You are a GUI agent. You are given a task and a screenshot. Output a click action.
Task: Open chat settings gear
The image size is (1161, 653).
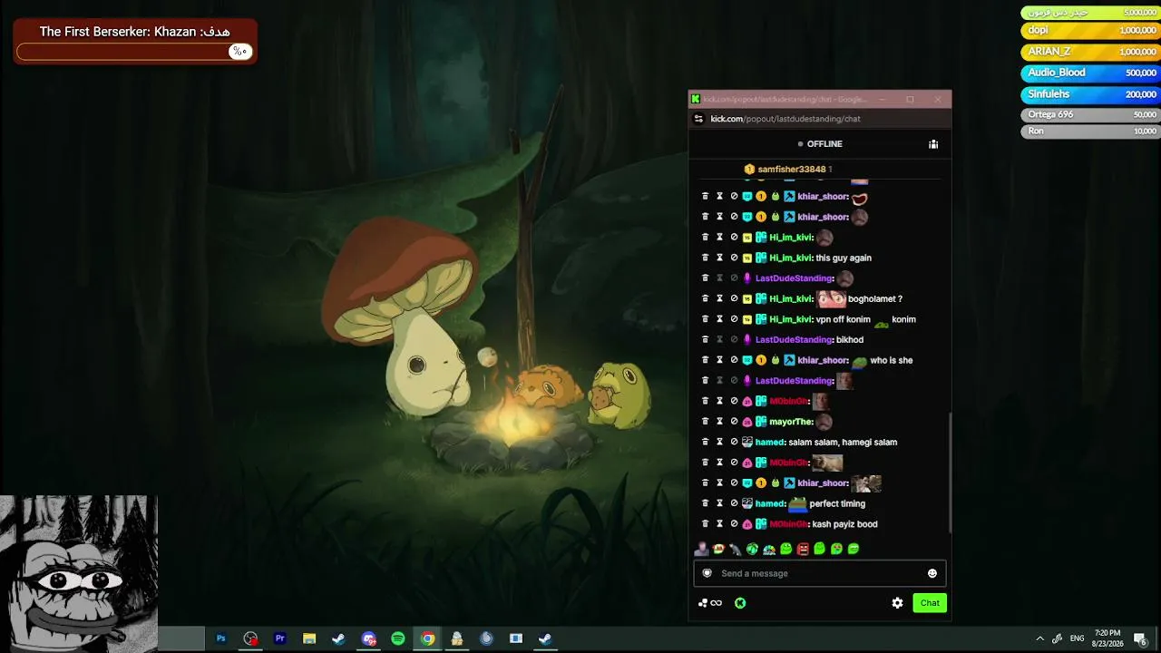pyautogui.click(x=897, y=603)
